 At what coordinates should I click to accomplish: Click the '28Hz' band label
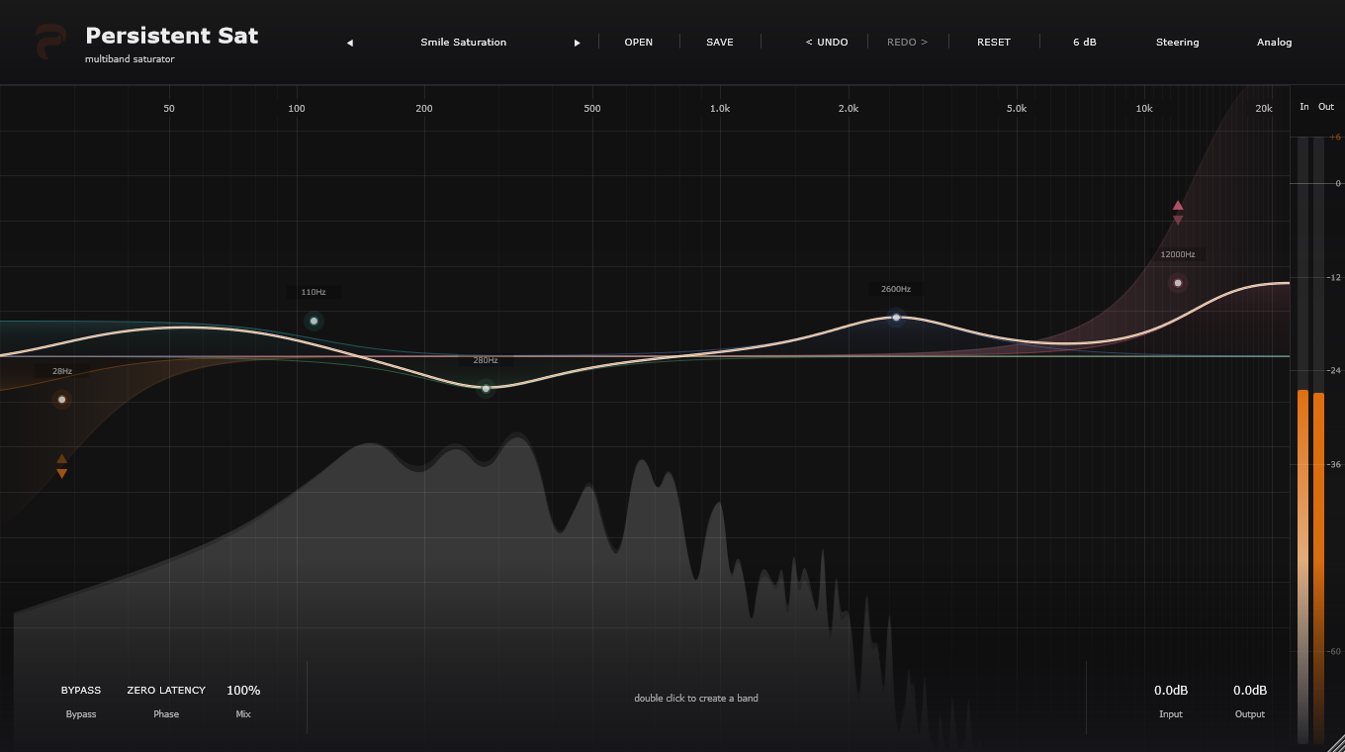(x=62, y=371)
